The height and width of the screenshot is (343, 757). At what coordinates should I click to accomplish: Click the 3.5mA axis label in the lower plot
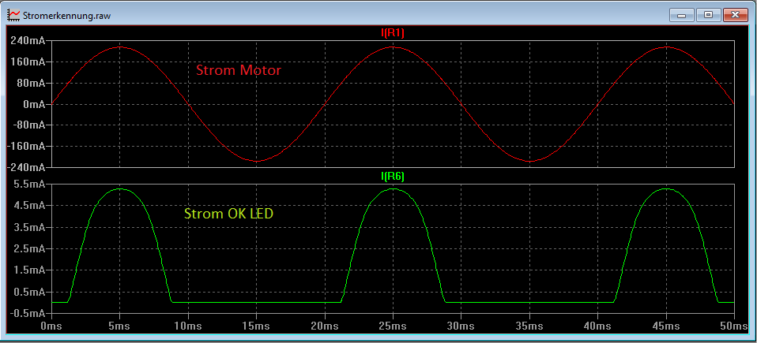[30, 227]
